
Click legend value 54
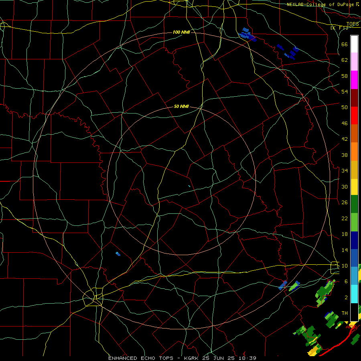coord(345,91)
